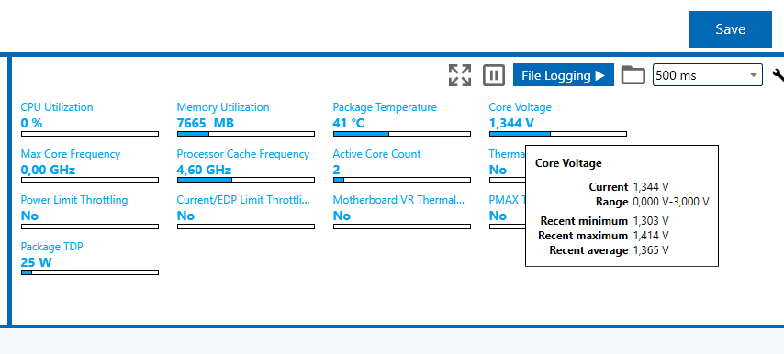Start File Logging
Viewport: 784px width, 354px height.
click(563, 75)
